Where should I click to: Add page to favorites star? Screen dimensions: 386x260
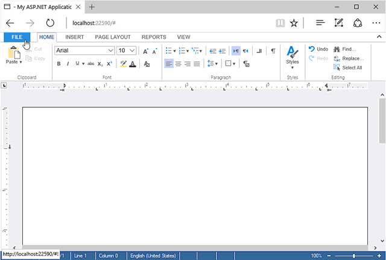point(294,23)
